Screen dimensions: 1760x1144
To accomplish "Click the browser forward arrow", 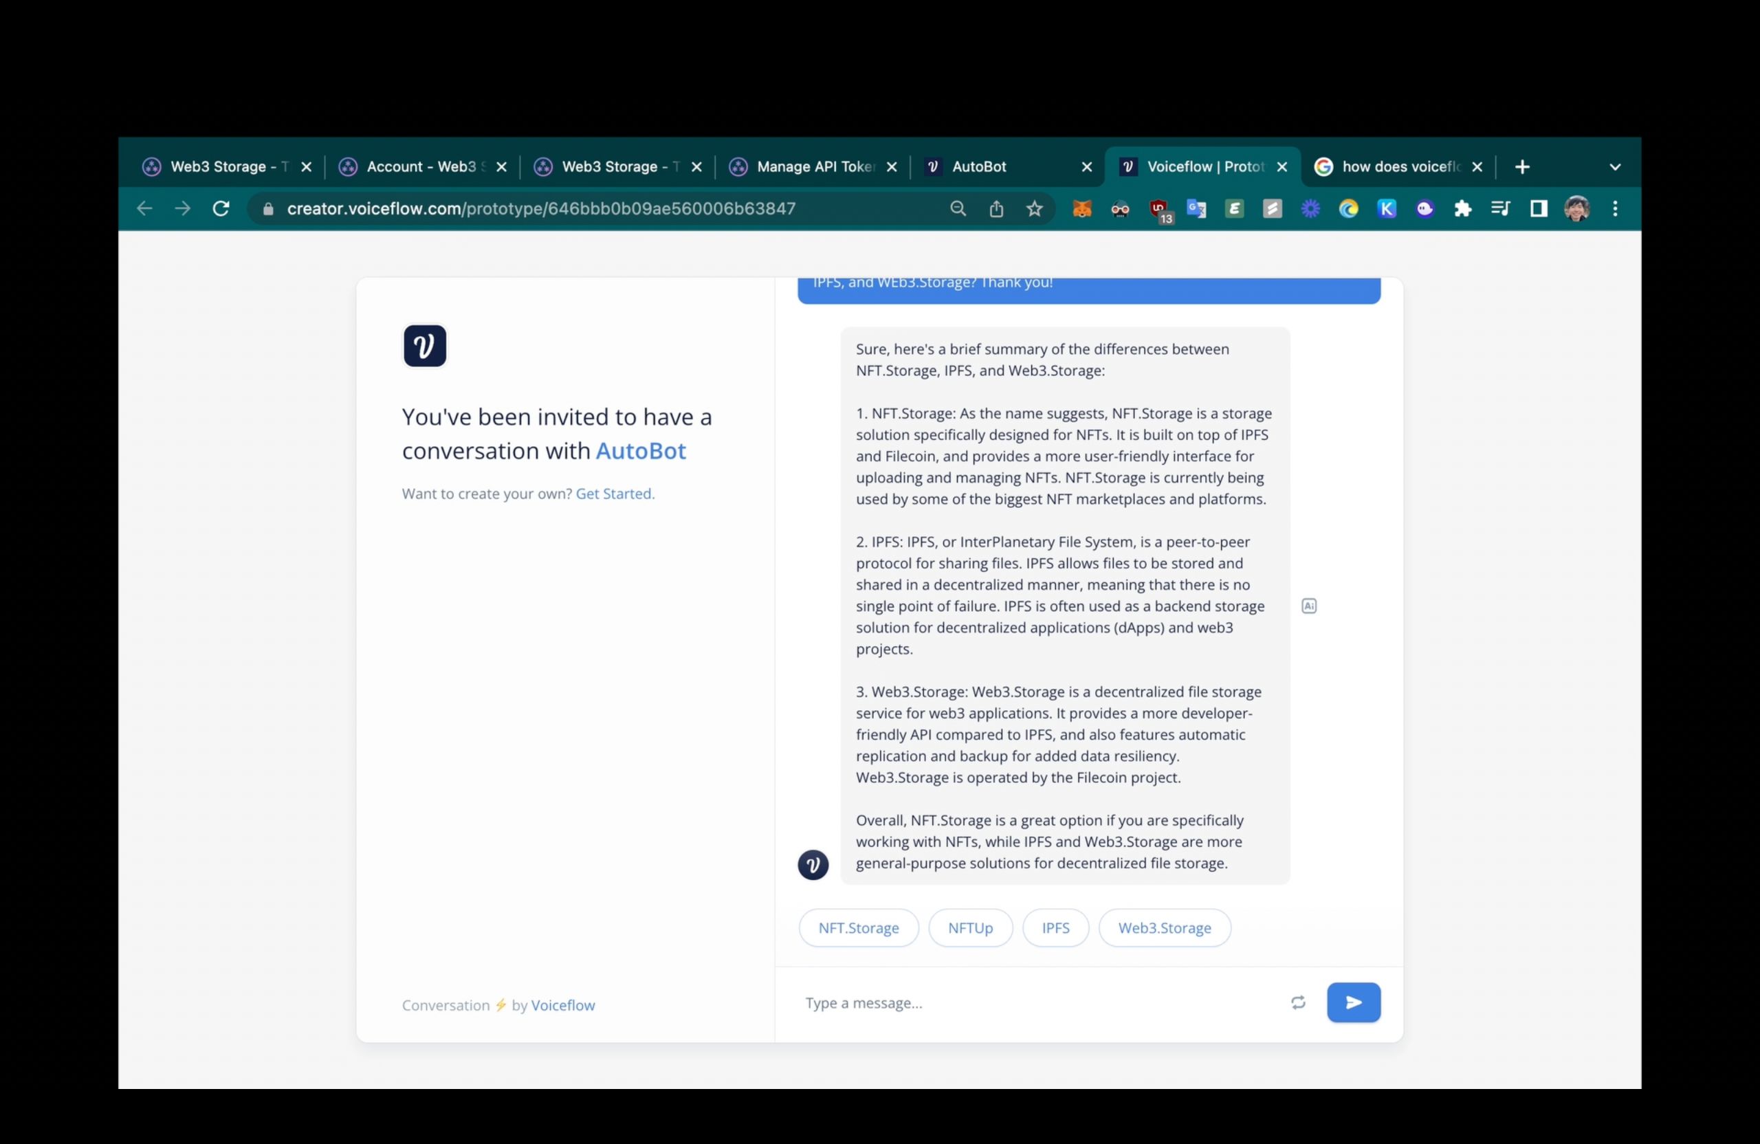I will pos(182,208).
